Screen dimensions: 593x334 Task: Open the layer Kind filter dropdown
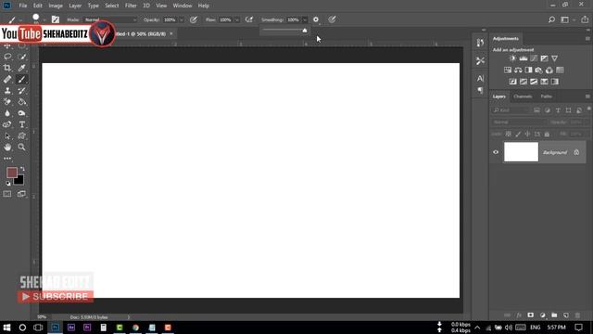[x=511, y=110]
